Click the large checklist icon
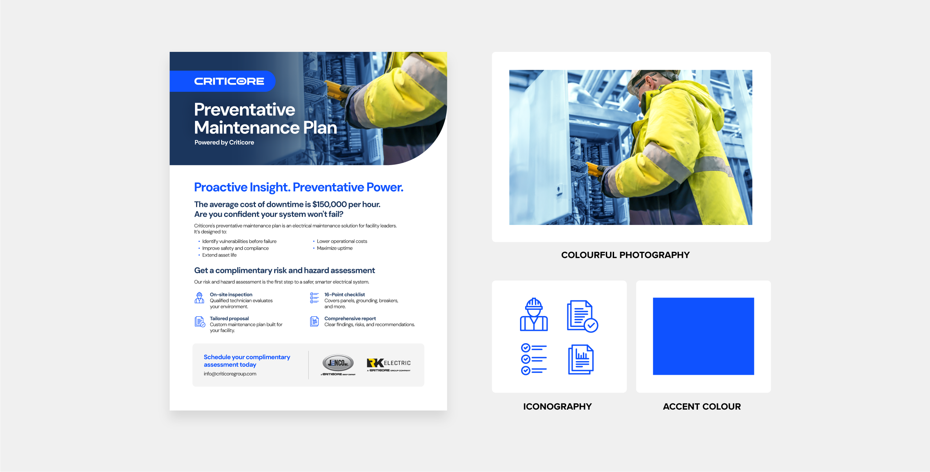930x472 pixels. [533, 359]
